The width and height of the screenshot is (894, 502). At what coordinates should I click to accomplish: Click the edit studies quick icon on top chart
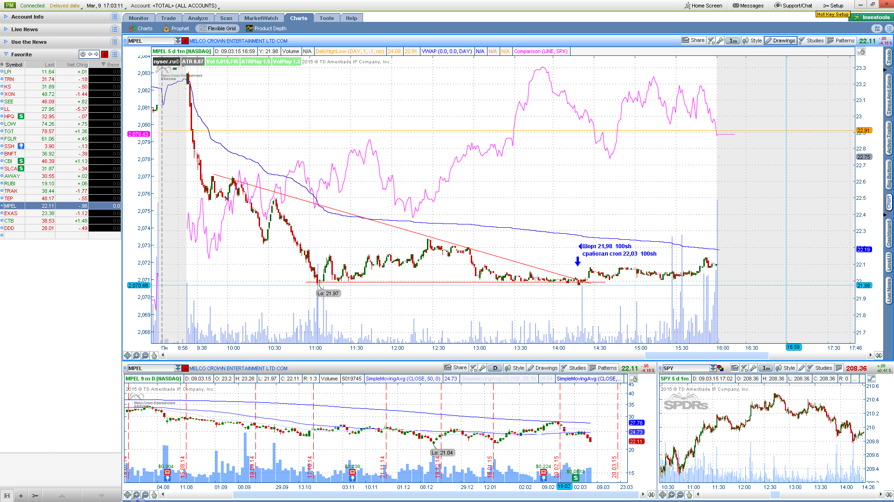pyautogui.click(x=711, y=41)
